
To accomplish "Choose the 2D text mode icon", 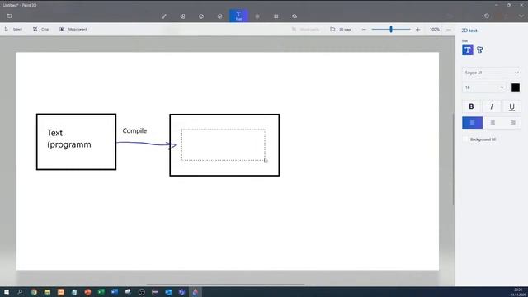I will (468, 49).
